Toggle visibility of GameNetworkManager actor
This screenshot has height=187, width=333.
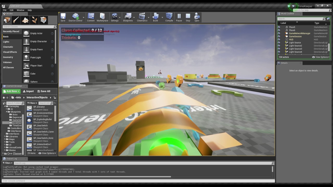click(279, 34)
